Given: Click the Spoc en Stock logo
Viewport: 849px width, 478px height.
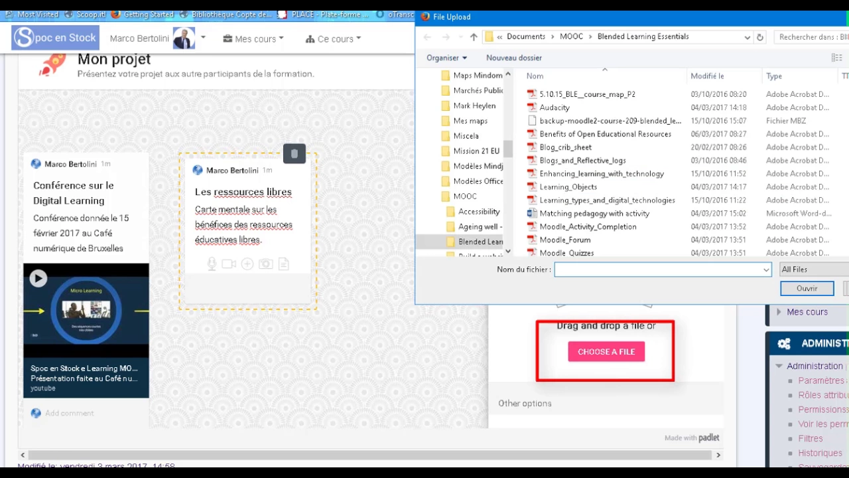Looking at the screenshot, I should point(55,38).
